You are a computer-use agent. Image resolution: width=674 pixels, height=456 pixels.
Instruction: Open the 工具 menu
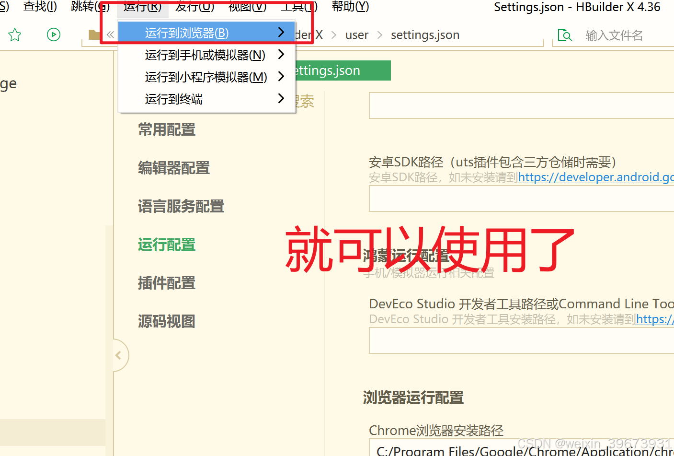click(x=299, y=6)
